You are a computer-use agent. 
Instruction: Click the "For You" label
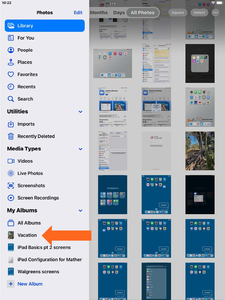[x=26, y=38]
